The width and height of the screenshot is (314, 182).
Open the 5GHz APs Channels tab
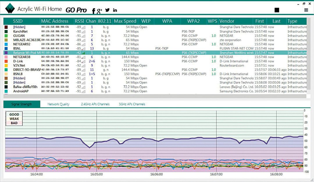[132, 104]
